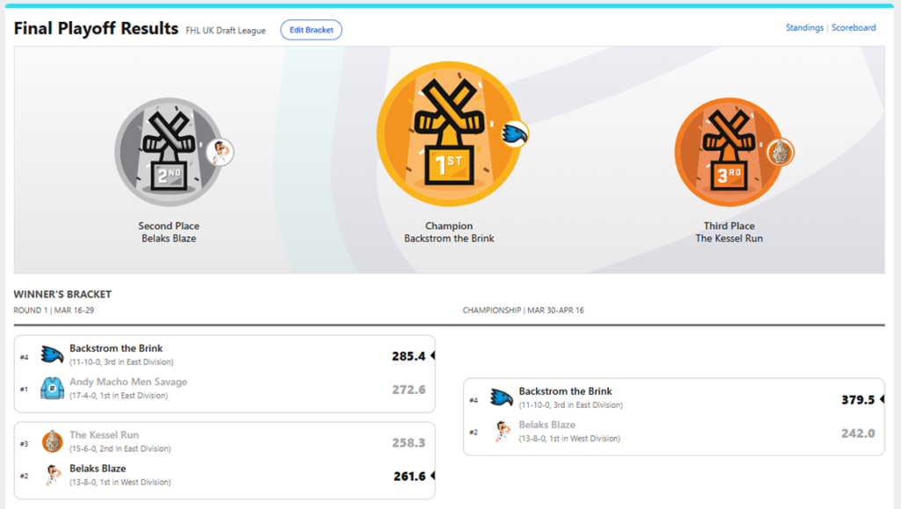Click The Kessel Run logo in Round 1

(x=52, y=441)
